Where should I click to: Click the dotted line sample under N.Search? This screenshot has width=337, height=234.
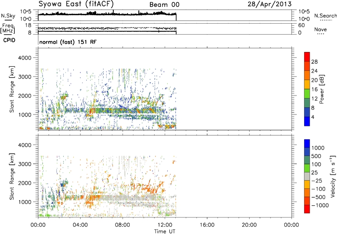[x=326, y=20]
